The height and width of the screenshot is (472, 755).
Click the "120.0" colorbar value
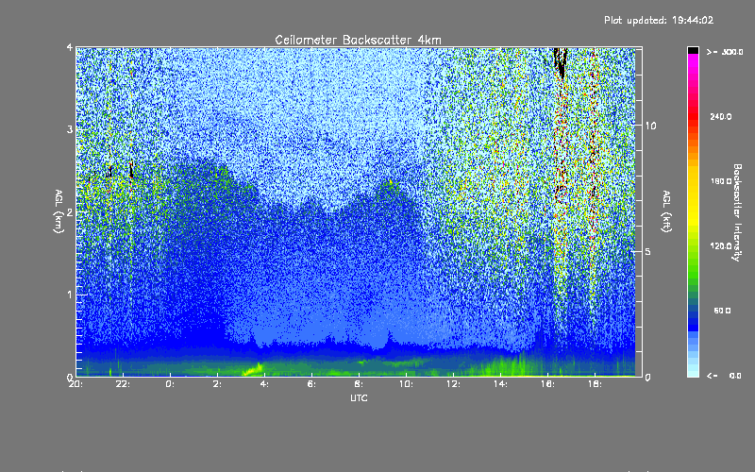coord(721,245)
